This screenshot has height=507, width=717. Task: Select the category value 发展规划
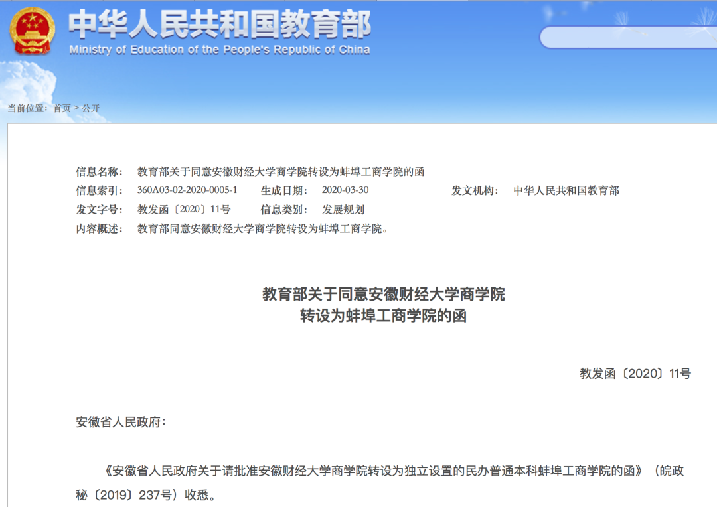(343, 210)
